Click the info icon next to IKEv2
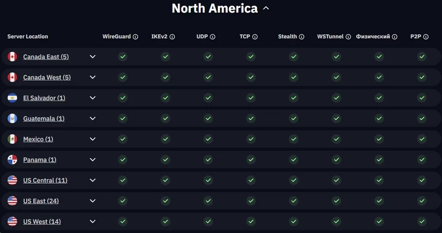Screen dimensions: 442x233 pos(172,37)
